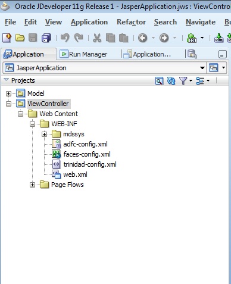Open the Back history dropdown arrow

[x=153, y=38]
